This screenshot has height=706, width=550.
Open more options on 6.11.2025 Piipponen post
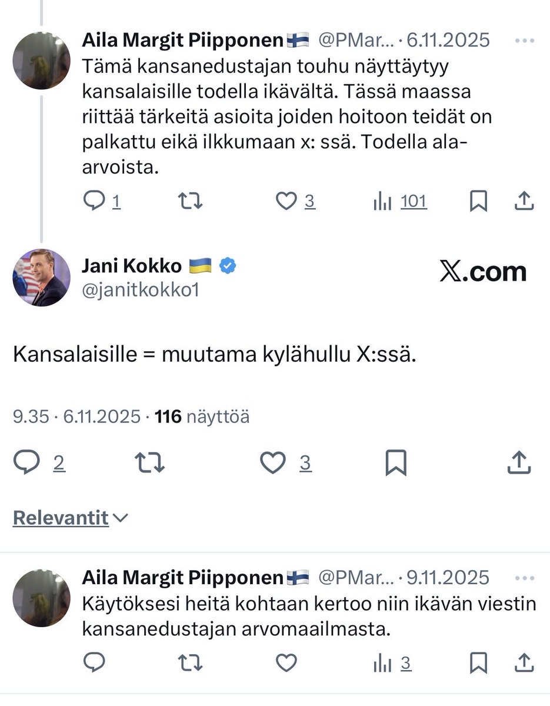[524, 40]
